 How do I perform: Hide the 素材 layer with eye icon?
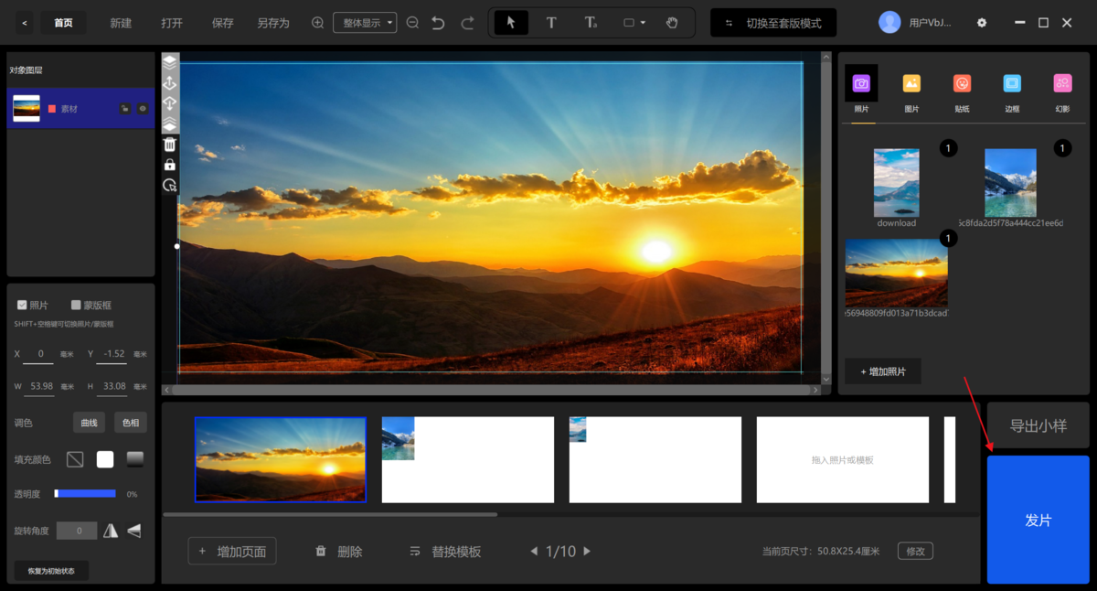point(143,109)
